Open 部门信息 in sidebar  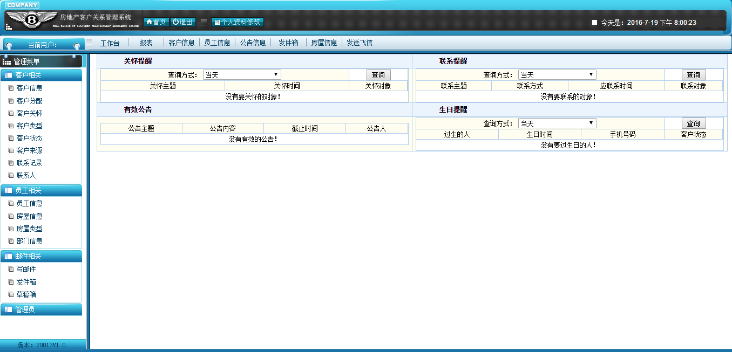(x=29, y=241)
